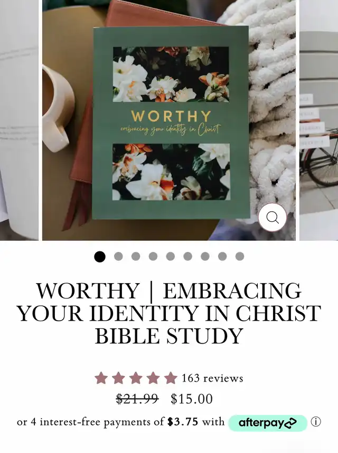Click the Afterpay logo badge
Screen dimensions: 338x453
[x=268, y=423]
